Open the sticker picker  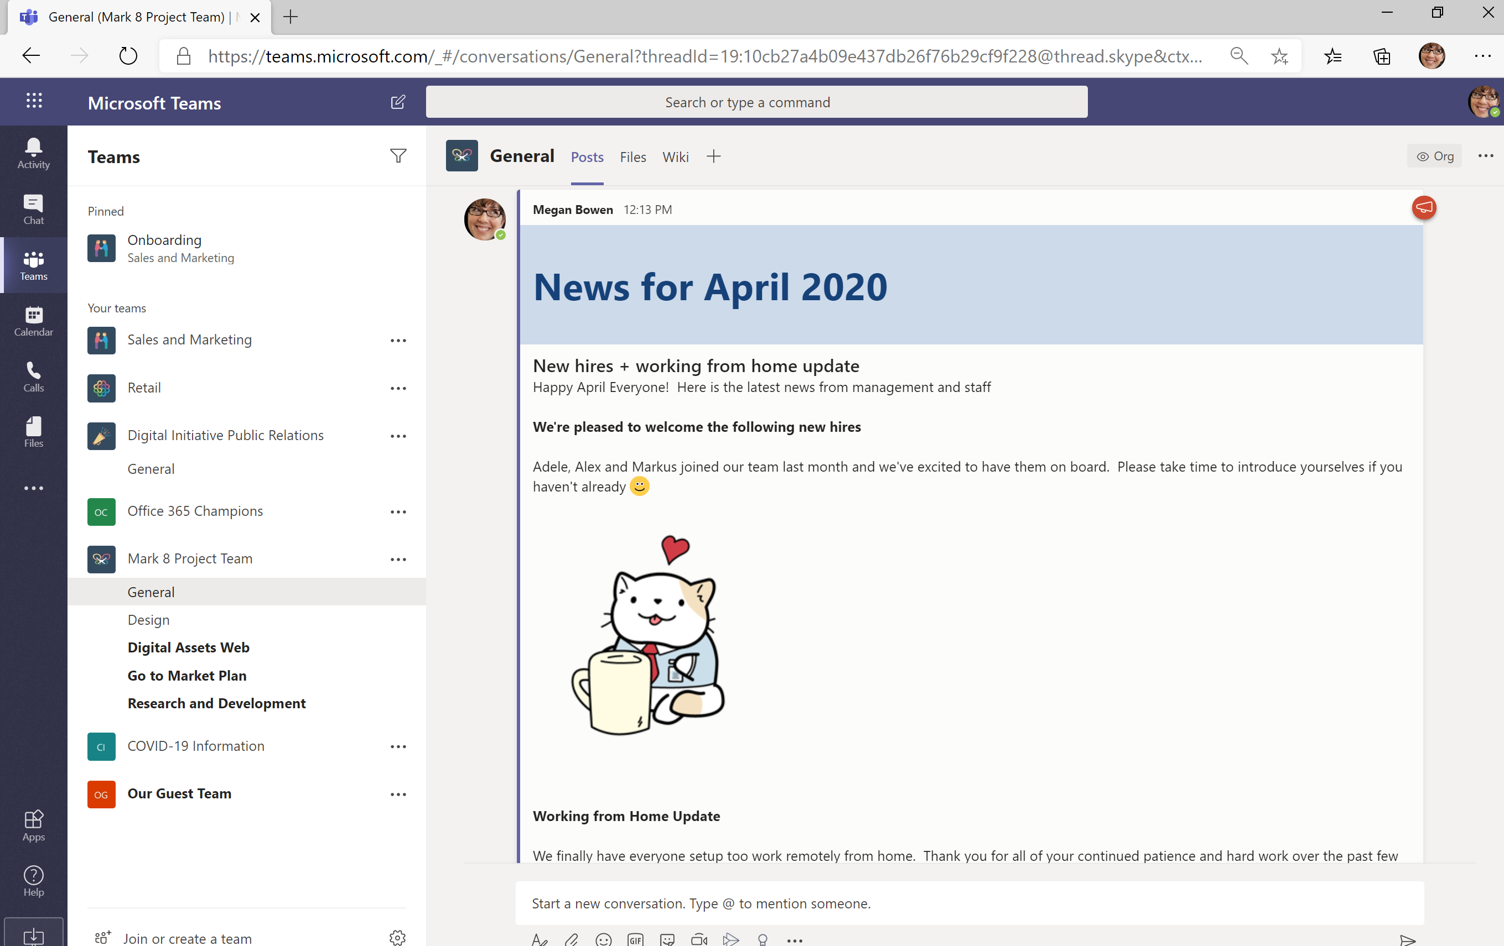(667, 939)
